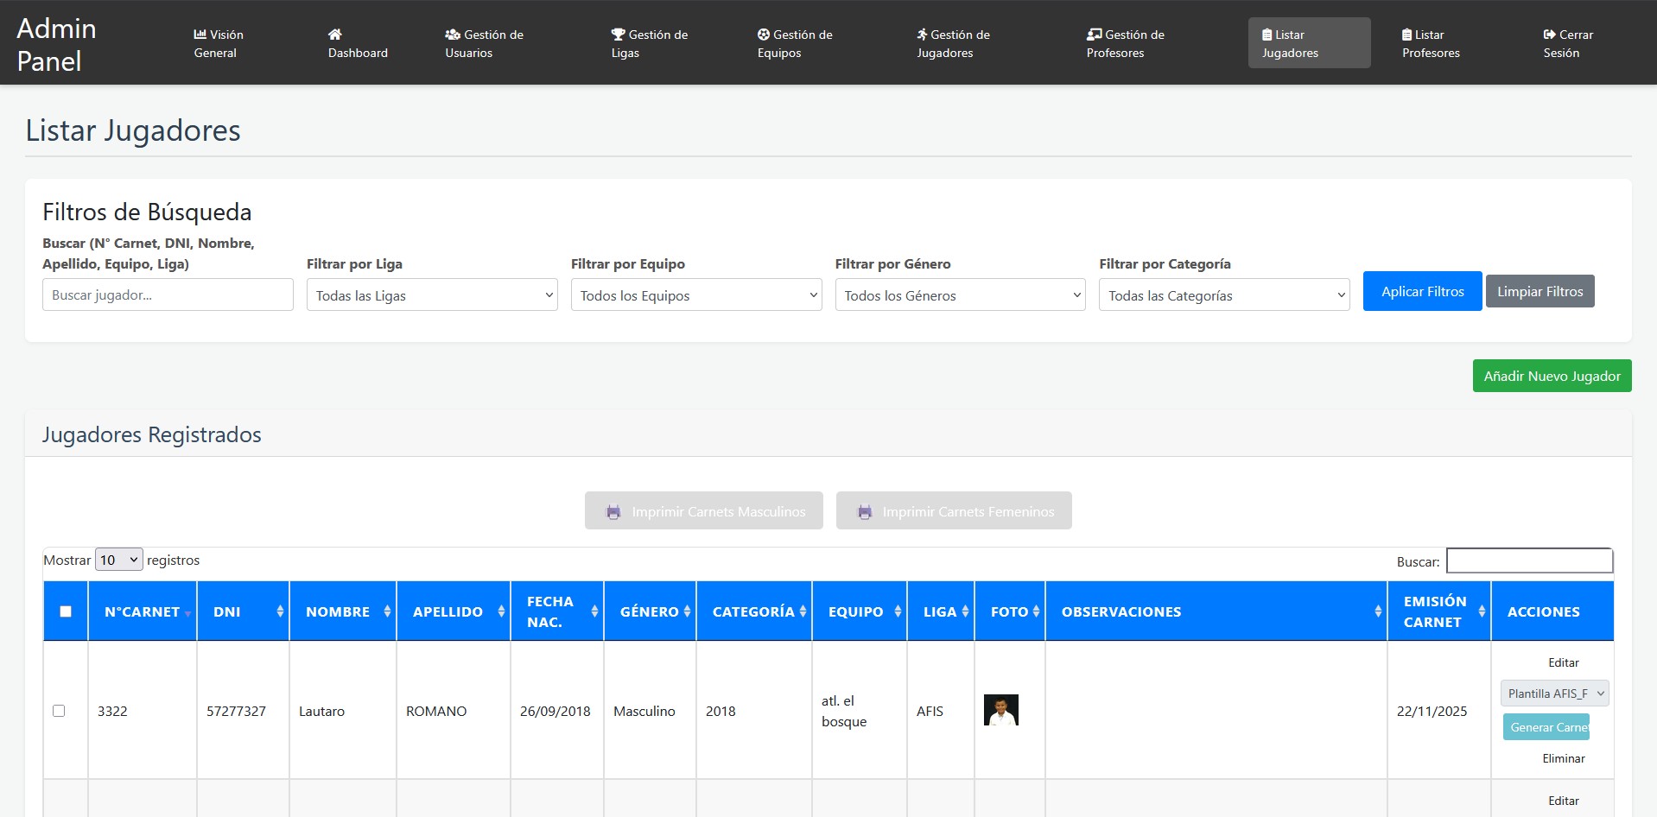
Task: Click the trophy icon for Gestión de Ligas
Action: coord(618,35)
